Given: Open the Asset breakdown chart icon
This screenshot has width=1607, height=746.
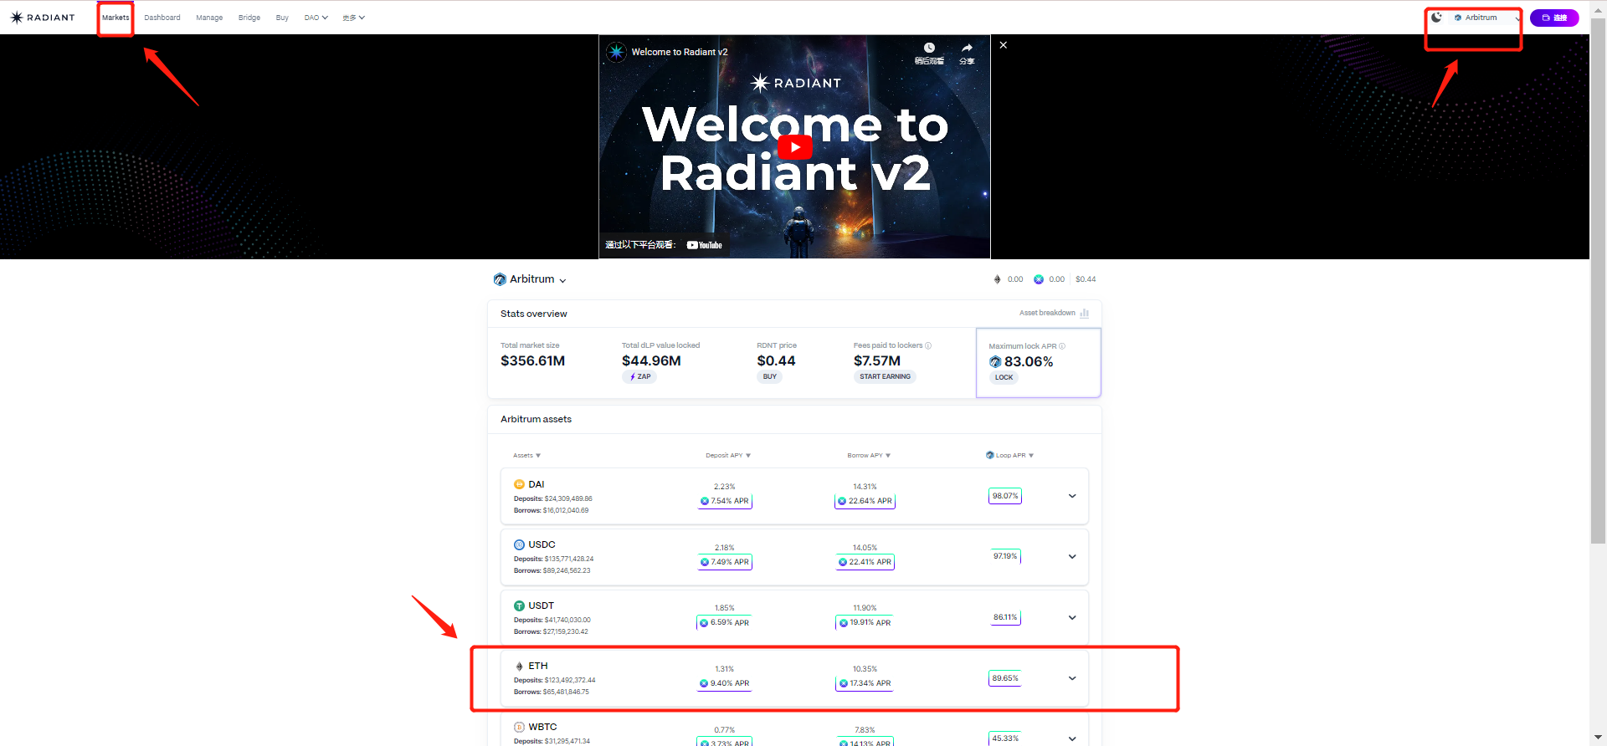Looking at the screenshot, I should coord(1084,314).
